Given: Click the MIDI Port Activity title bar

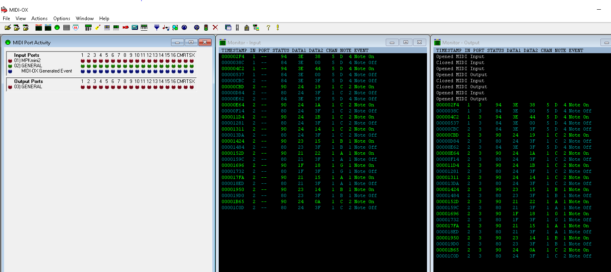Looking at the screenshot, I should pos(107,42).
